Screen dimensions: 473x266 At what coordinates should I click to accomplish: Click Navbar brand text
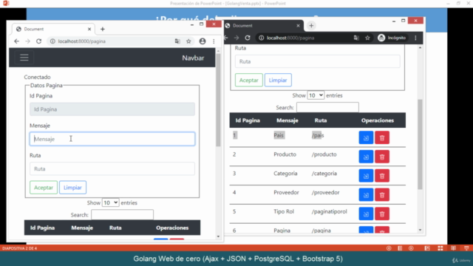193,58
